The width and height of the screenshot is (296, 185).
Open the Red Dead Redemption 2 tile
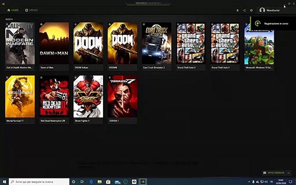[54, 100]
